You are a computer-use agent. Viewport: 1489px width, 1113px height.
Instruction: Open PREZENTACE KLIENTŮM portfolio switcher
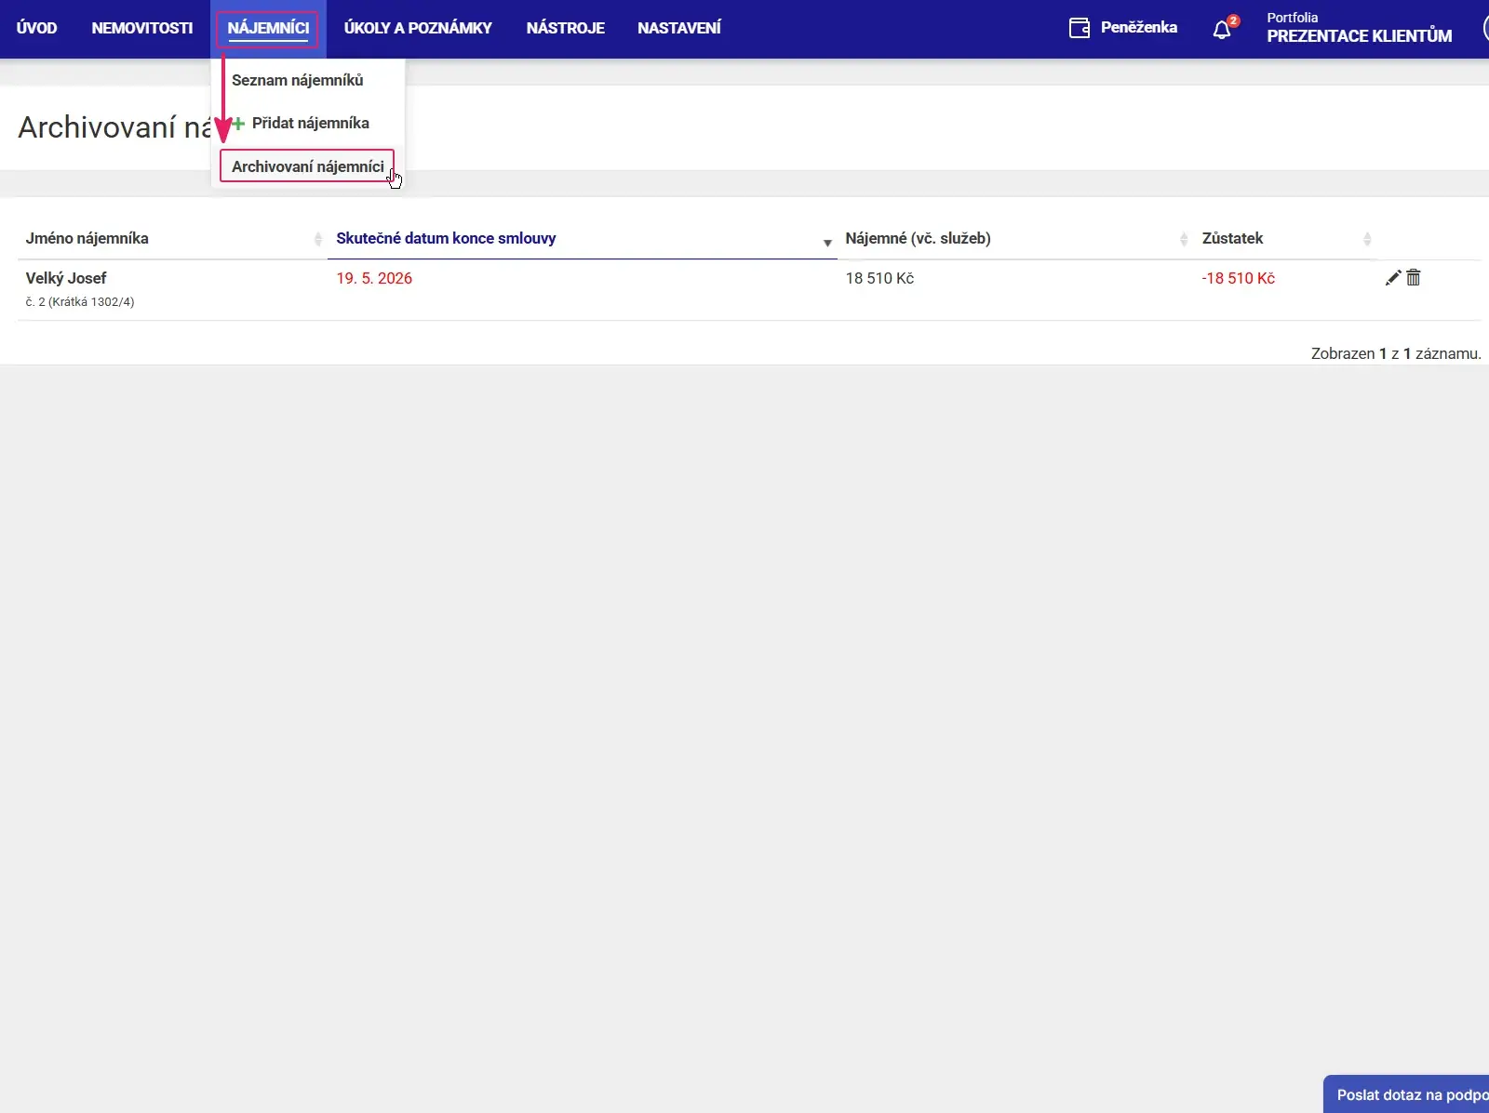point(1359,28)
